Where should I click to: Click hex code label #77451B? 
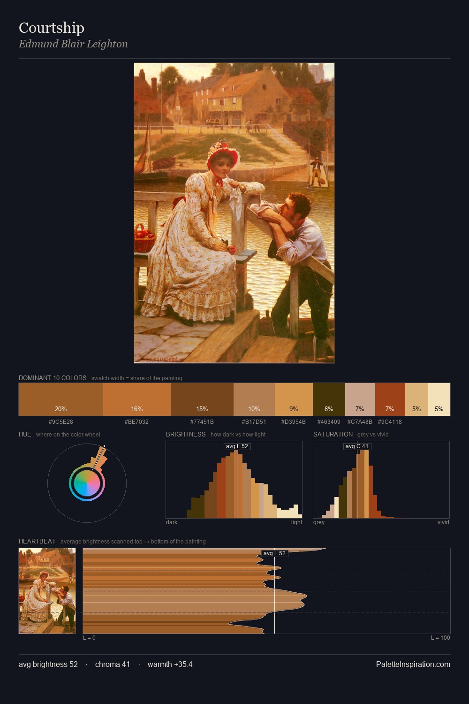coord(202,422)
